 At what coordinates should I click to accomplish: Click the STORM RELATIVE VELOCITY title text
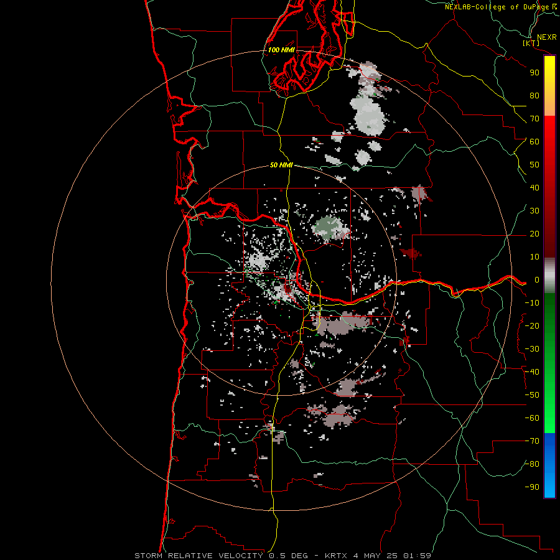coord(198,556)
